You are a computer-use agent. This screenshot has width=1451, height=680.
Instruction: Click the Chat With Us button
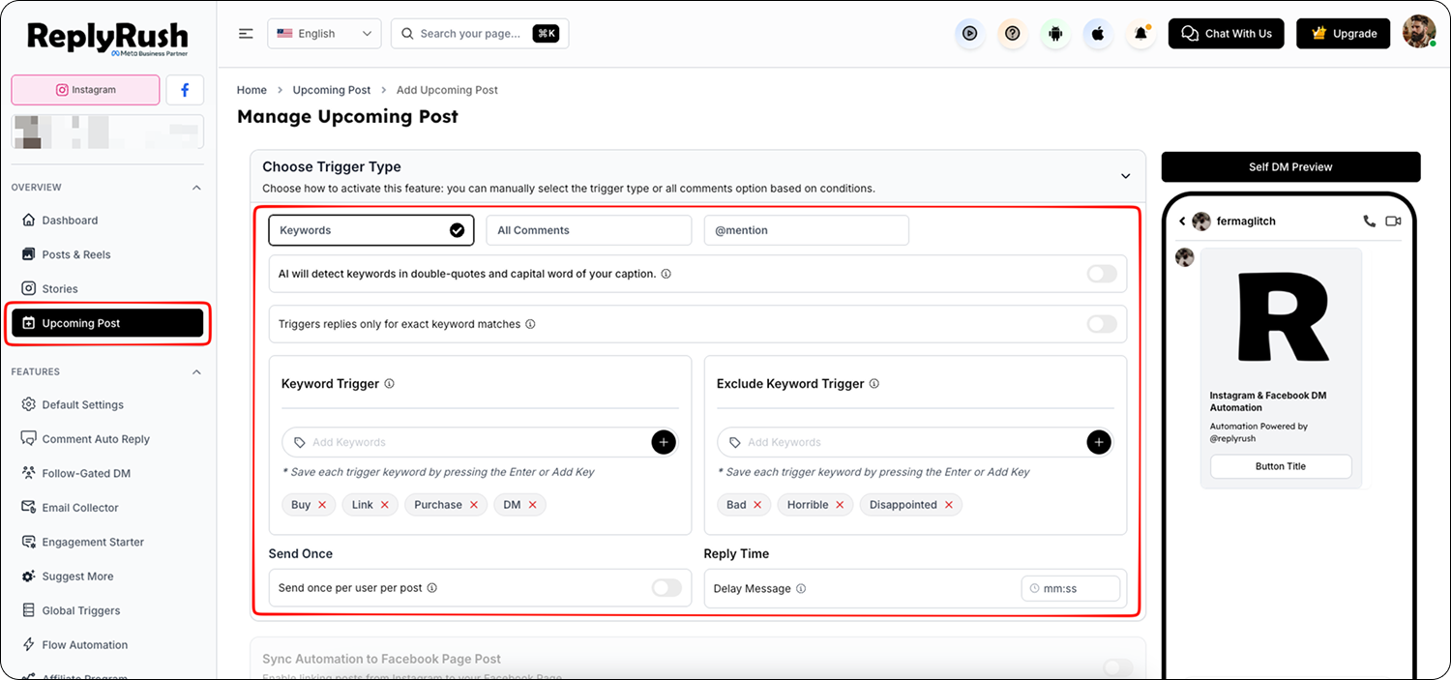click(x=1227, y=33)
